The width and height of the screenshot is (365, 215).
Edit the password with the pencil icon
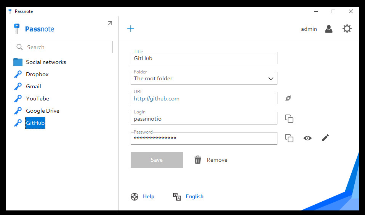tap(325, 138)
